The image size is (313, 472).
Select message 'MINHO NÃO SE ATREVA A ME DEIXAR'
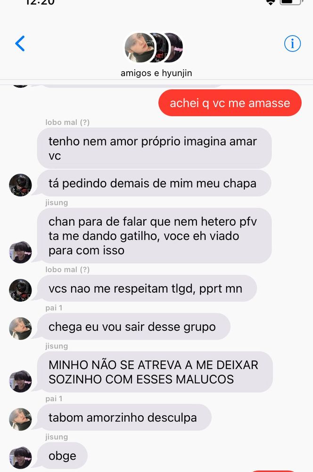pos(155,372)
